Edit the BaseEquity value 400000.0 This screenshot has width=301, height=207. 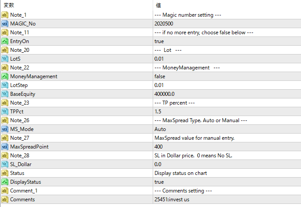[x=165, y=94]
